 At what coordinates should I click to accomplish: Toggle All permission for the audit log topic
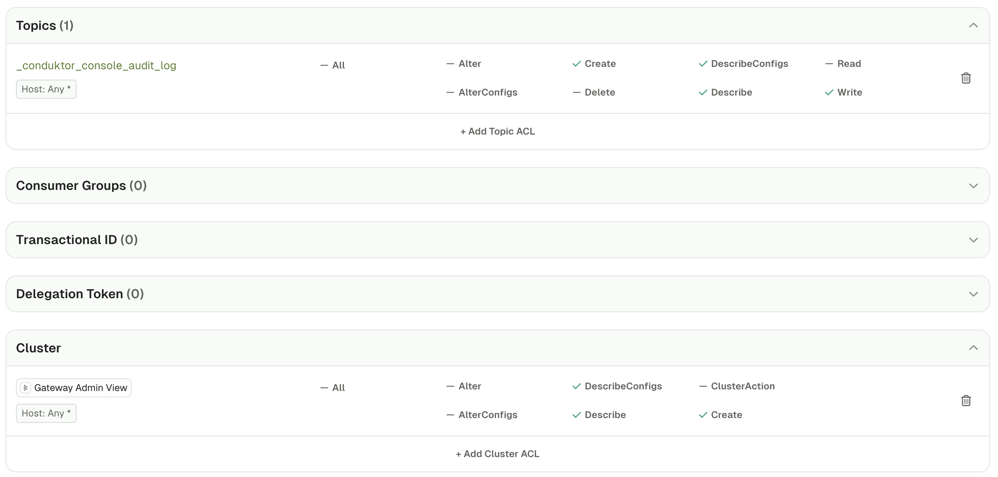pos(333,65)
